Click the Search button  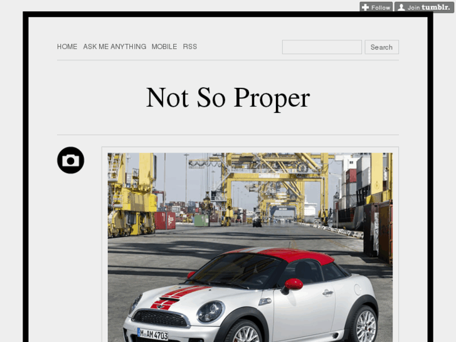coord(381,47)
